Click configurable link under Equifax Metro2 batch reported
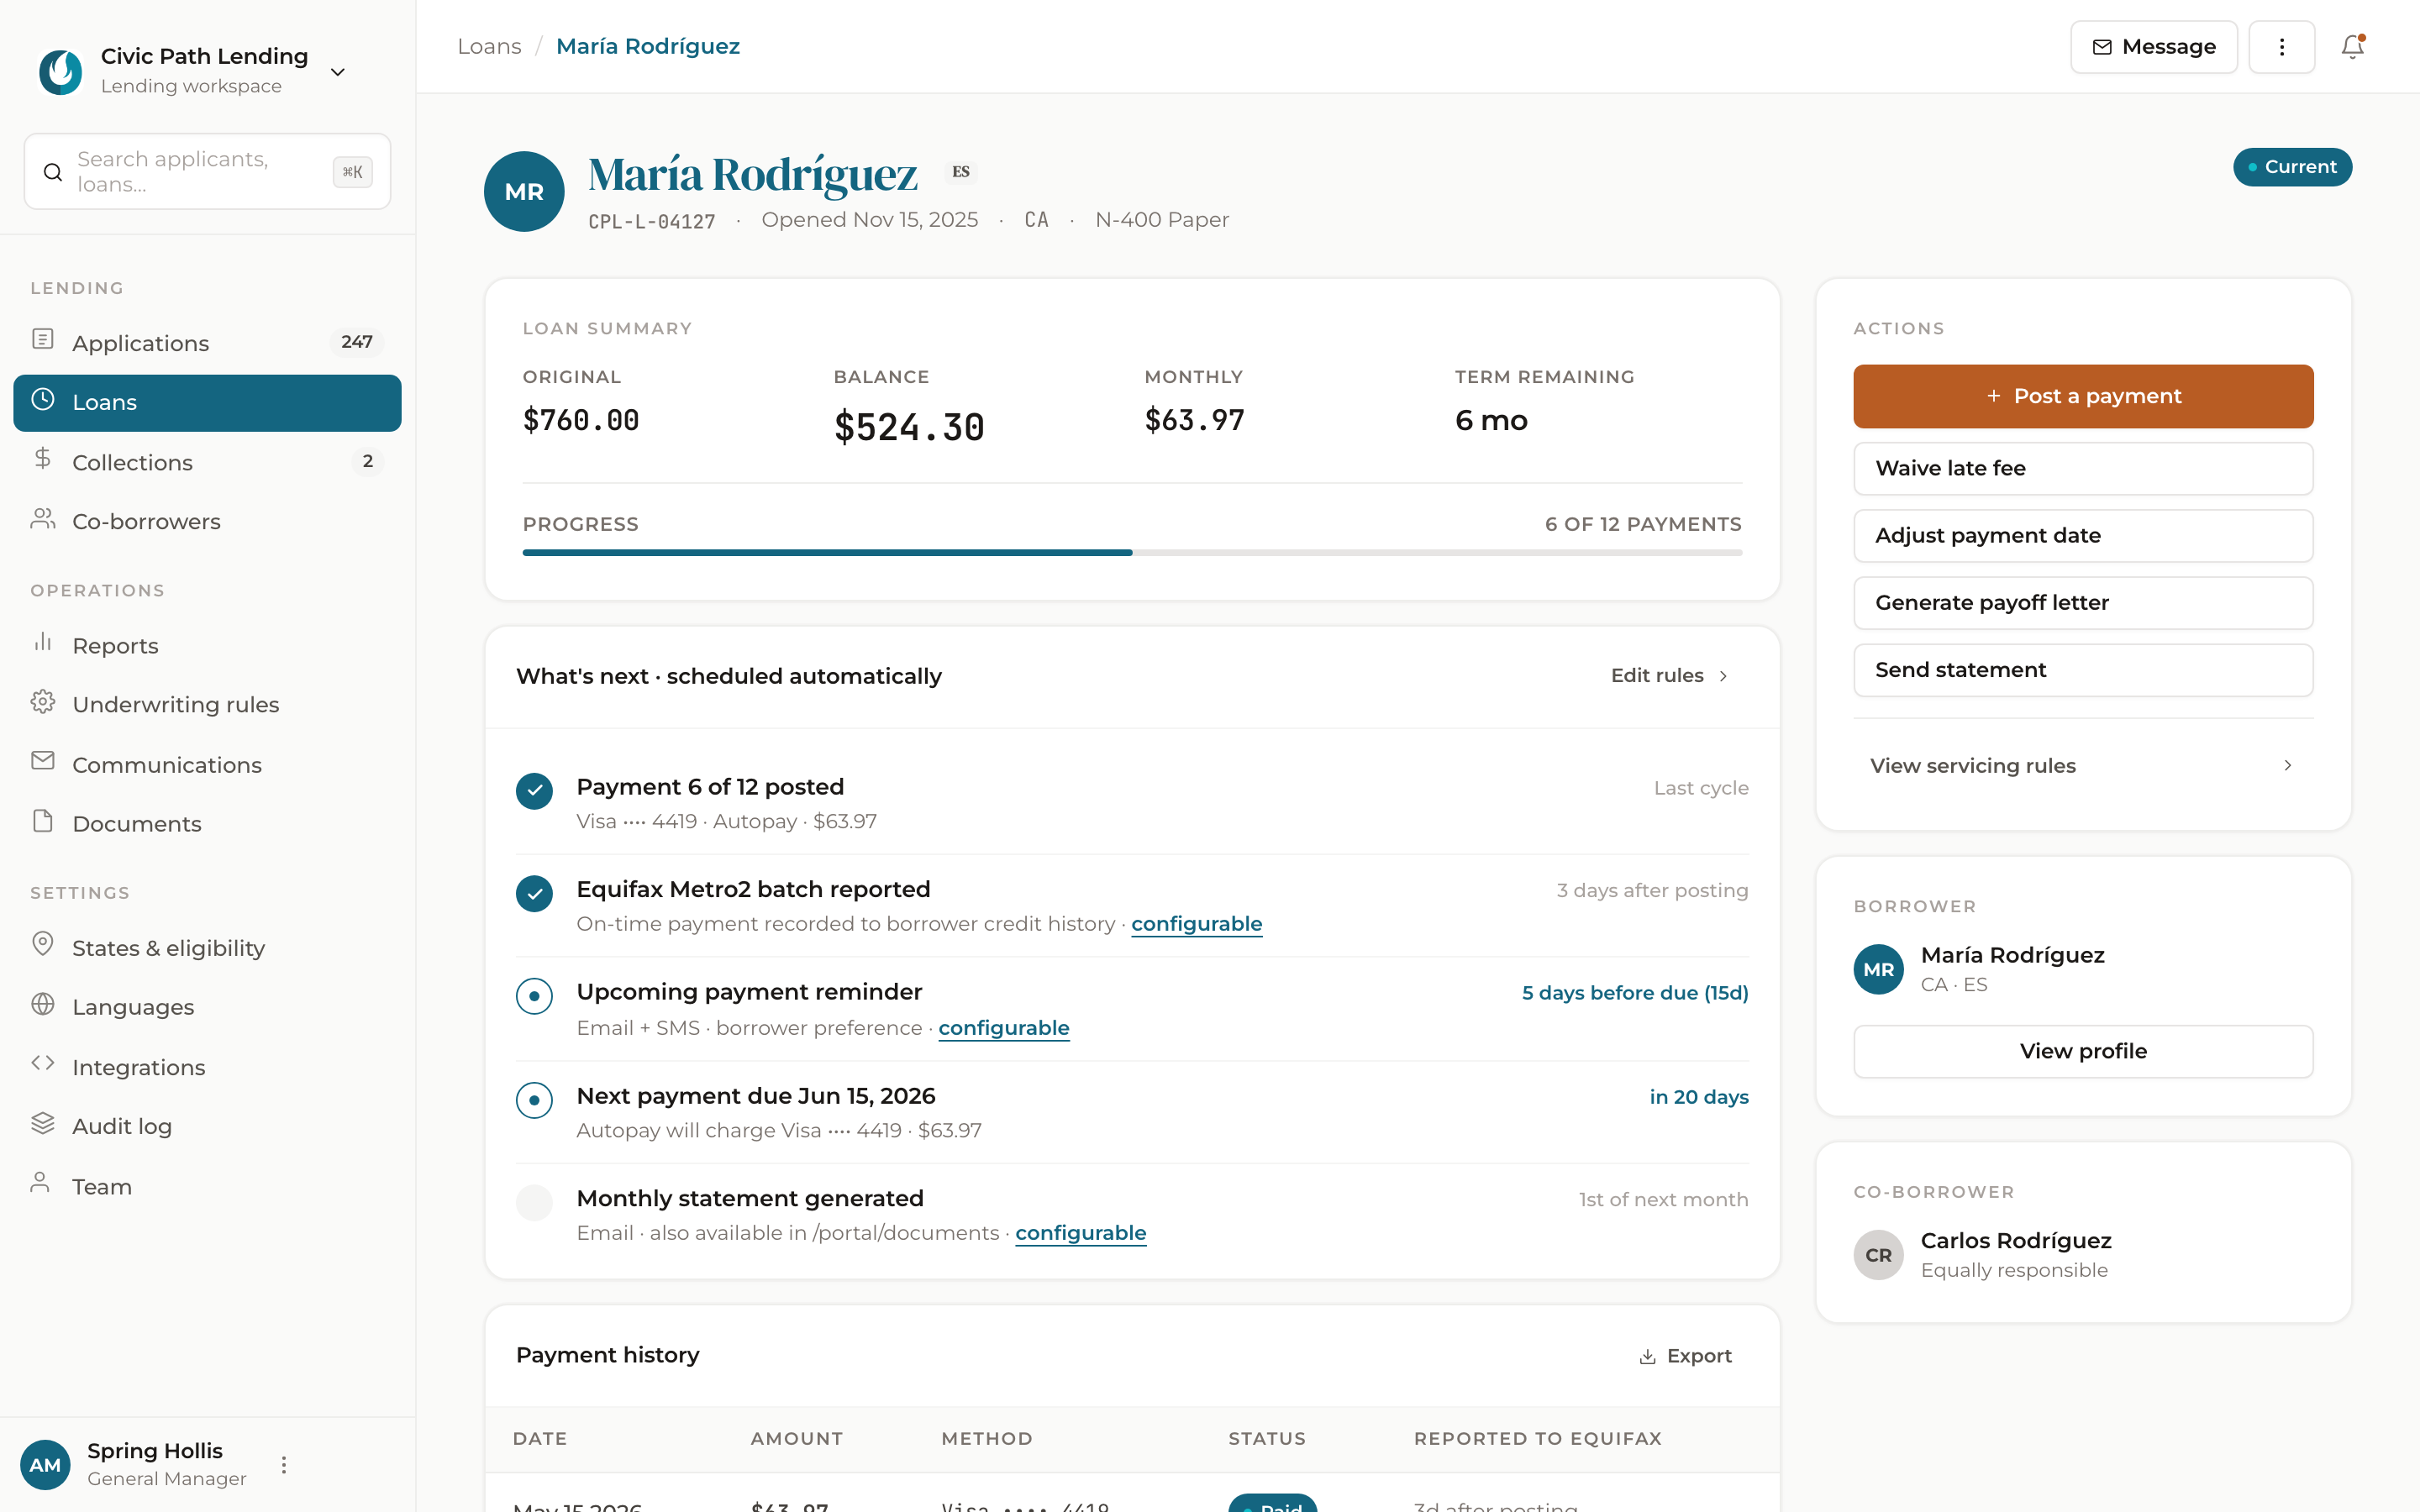 coord(1196,924)
